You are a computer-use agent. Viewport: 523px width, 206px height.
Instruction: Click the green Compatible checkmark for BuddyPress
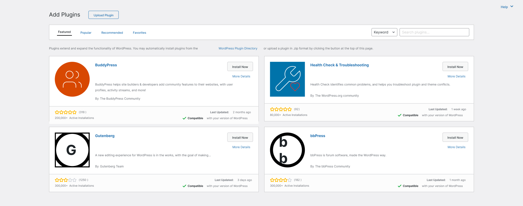[x=184, y=118]
